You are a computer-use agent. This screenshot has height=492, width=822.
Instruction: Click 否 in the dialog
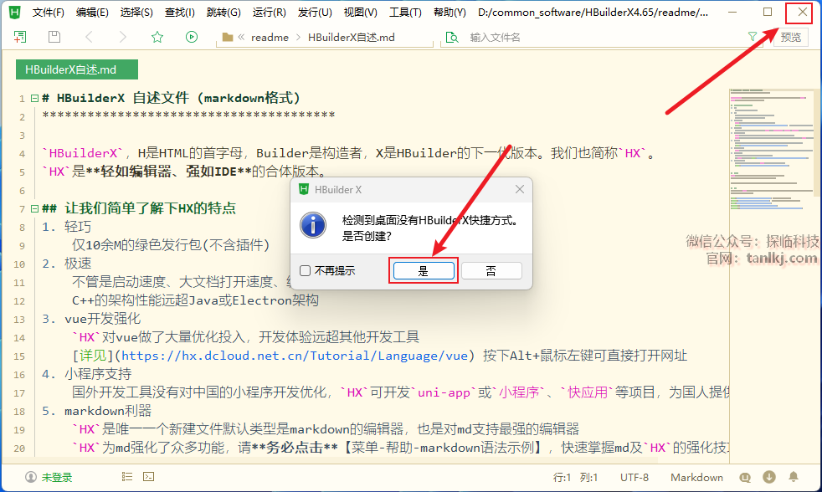tap(491, 270)
